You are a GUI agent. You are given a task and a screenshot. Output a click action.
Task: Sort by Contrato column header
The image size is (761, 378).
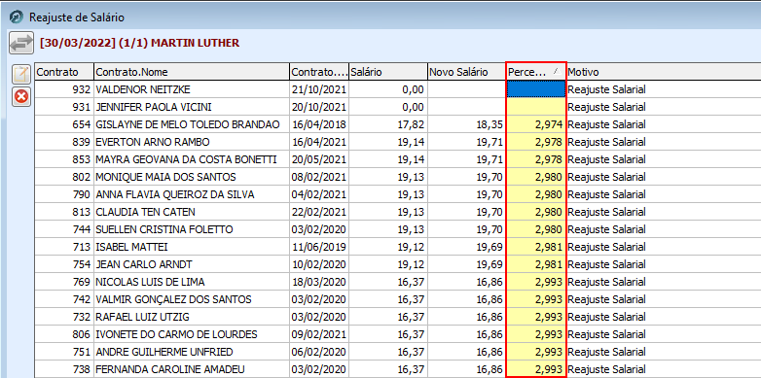64,72
